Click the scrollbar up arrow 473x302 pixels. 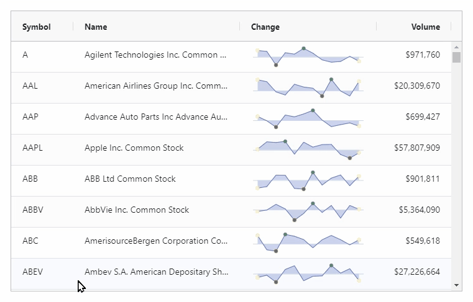point(457,47)
